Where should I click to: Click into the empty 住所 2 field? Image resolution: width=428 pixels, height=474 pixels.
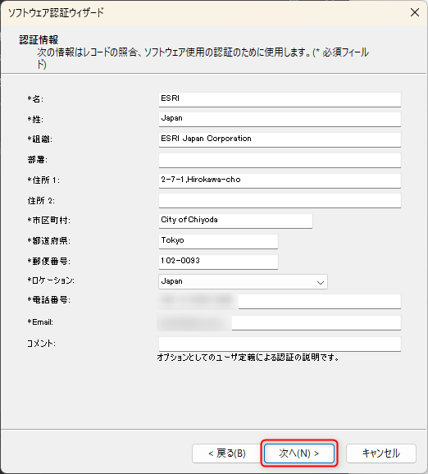[280, 201]
